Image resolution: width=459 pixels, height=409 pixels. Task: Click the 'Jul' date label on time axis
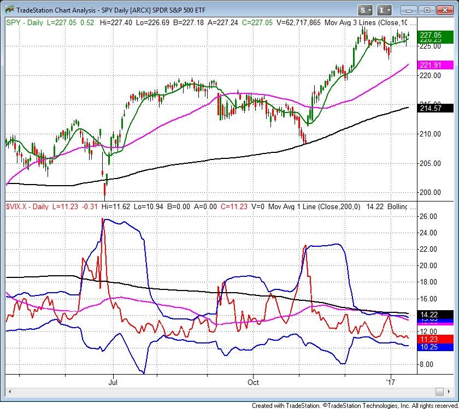pyautogui.click(x=113, y=382)
